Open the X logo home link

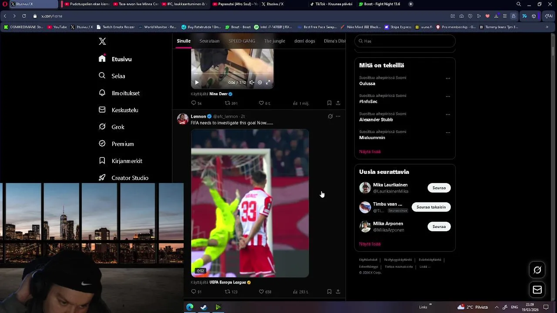point(102,41)
